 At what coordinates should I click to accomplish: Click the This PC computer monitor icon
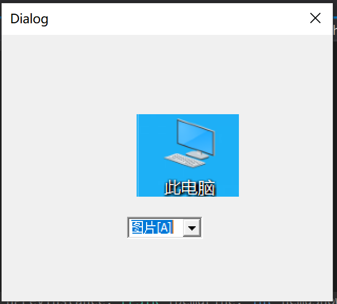190,143
